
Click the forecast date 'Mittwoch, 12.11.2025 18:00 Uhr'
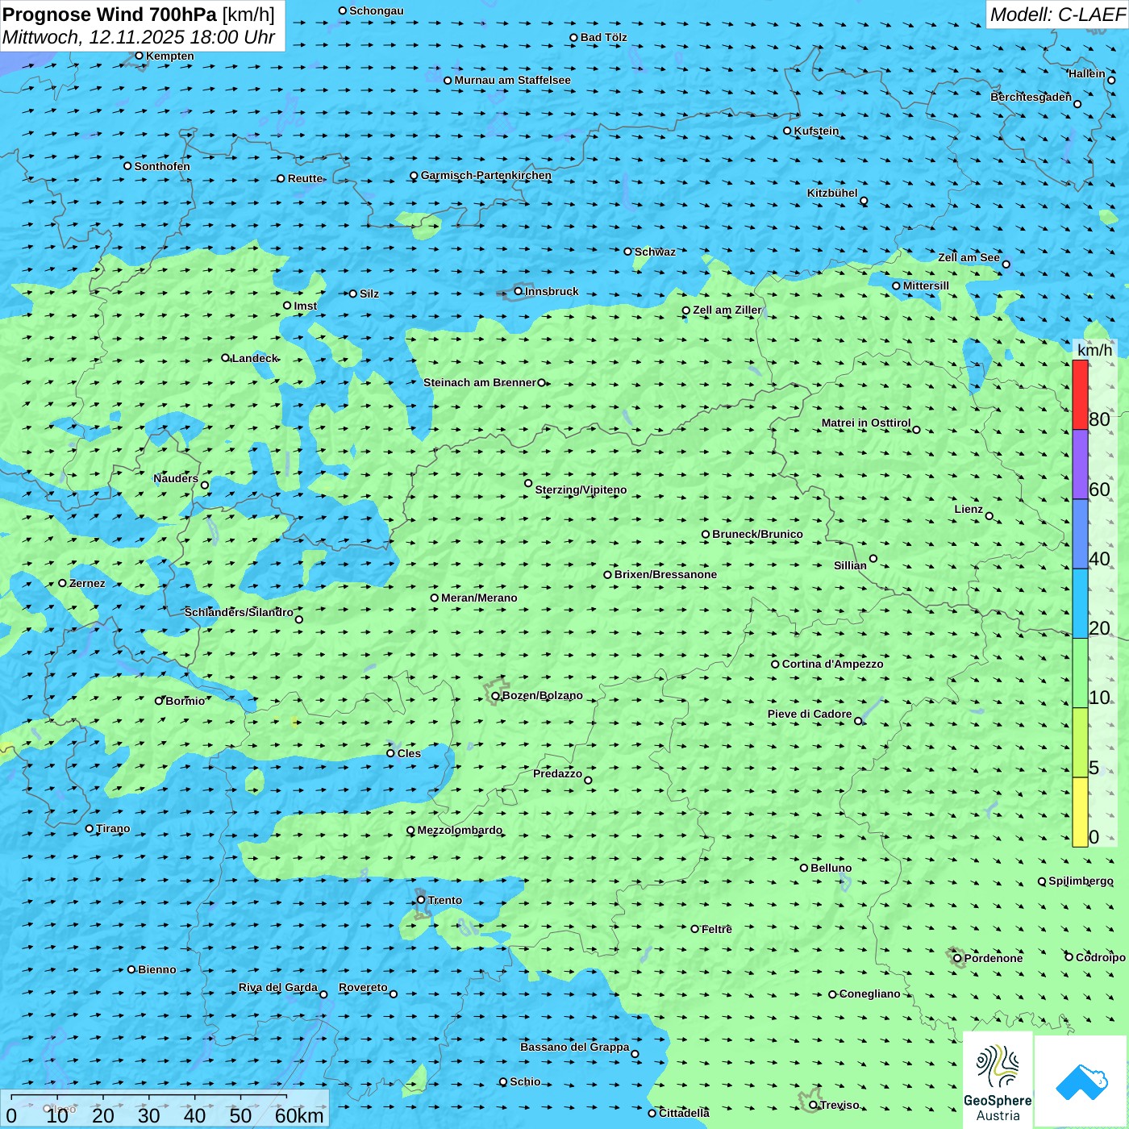coord(139,37)
